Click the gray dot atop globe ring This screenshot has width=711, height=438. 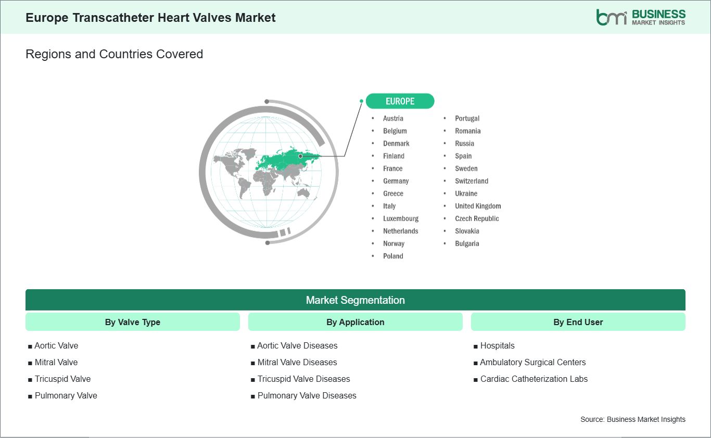(x=266, y=101)
